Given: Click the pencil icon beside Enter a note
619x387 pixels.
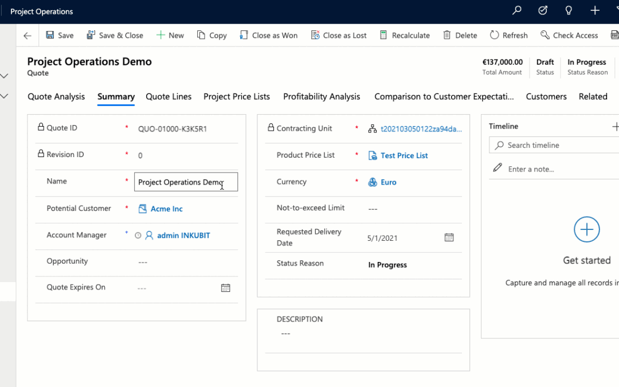Looking at the screenshot, I should click(497, 168).
